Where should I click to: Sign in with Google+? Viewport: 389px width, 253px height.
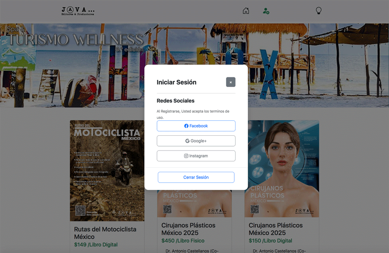[196, 141]
